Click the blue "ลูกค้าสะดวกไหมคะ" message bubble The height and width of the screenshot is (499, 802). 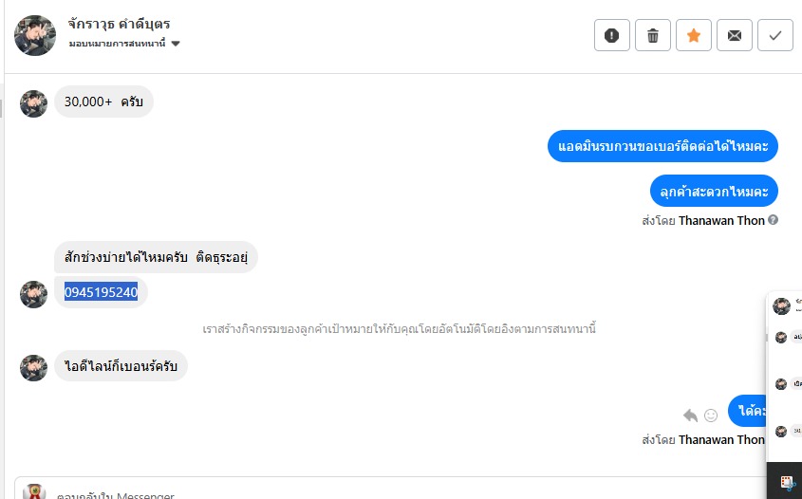point(714,191)
